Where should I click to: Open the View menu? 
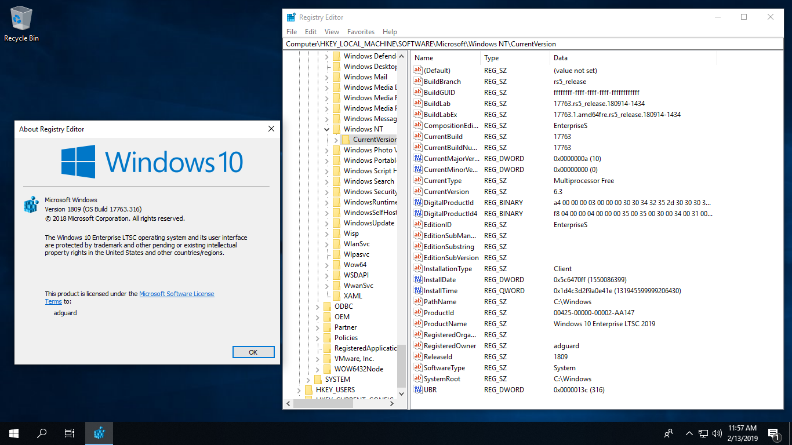(332, 32)
